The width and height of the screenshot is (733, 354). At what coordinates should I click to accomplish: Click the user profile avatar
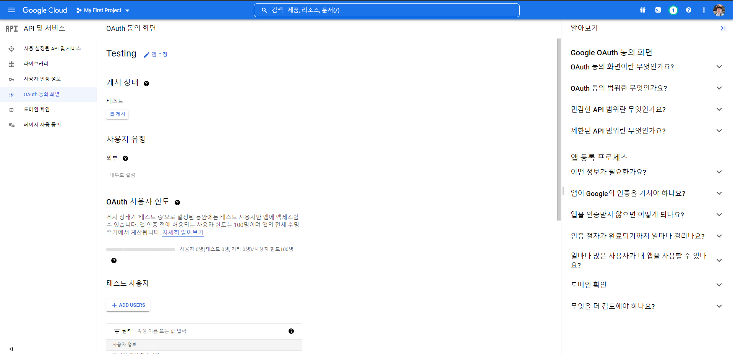(719, 10)
